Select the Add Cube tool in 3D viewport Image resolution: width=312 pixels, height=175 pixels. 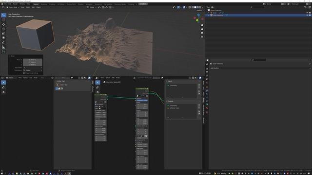(x=3, y=52)
